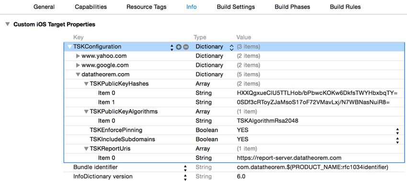Click Dictionary type of www.yahoo.com
Viewport: 407px width, 181px height.
coord(209,56)
